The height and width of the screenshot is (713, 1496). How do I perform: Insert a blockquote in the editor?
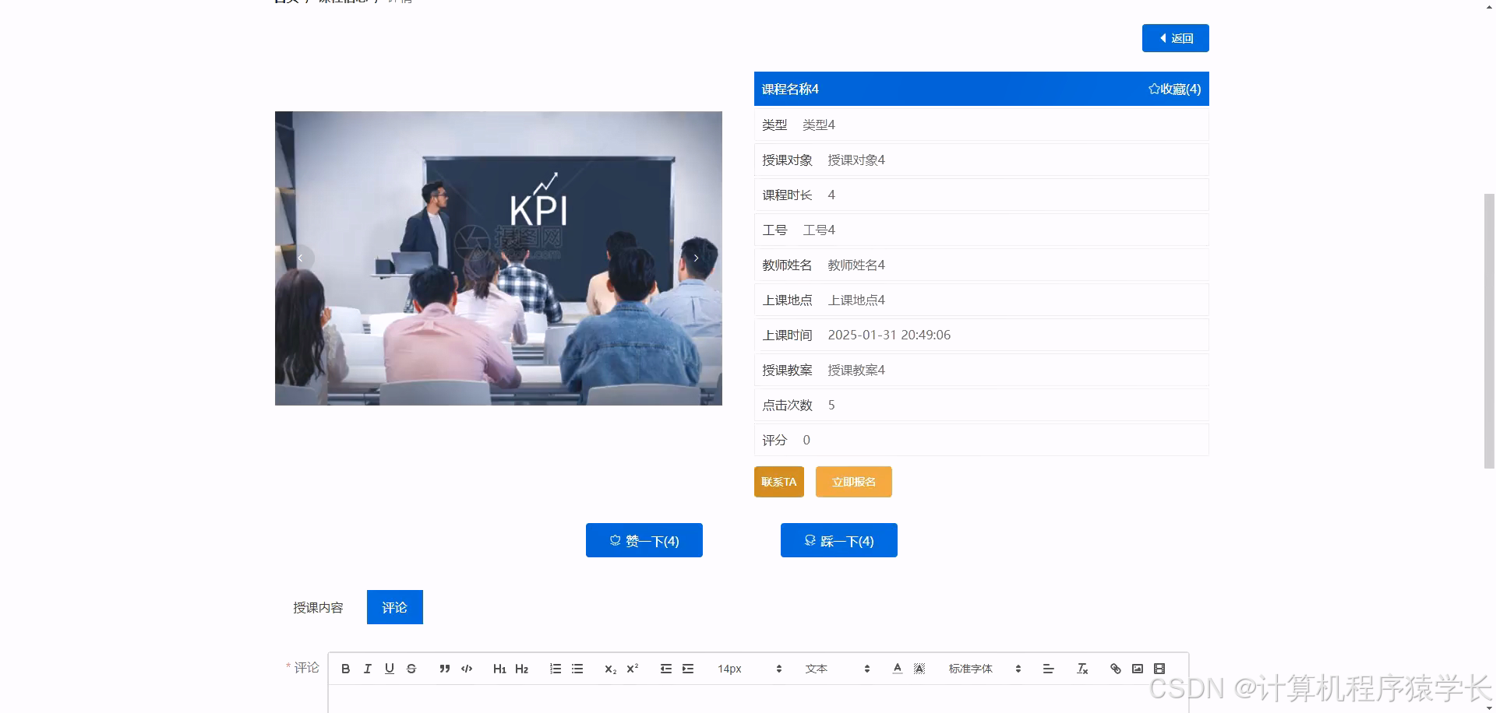444,669
